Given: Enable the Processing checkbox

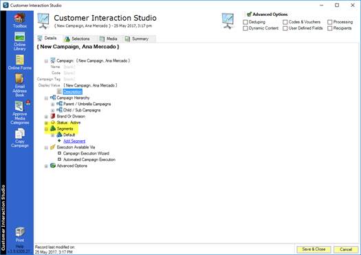Looking at the screenshot, I should [x=329, y=22].
